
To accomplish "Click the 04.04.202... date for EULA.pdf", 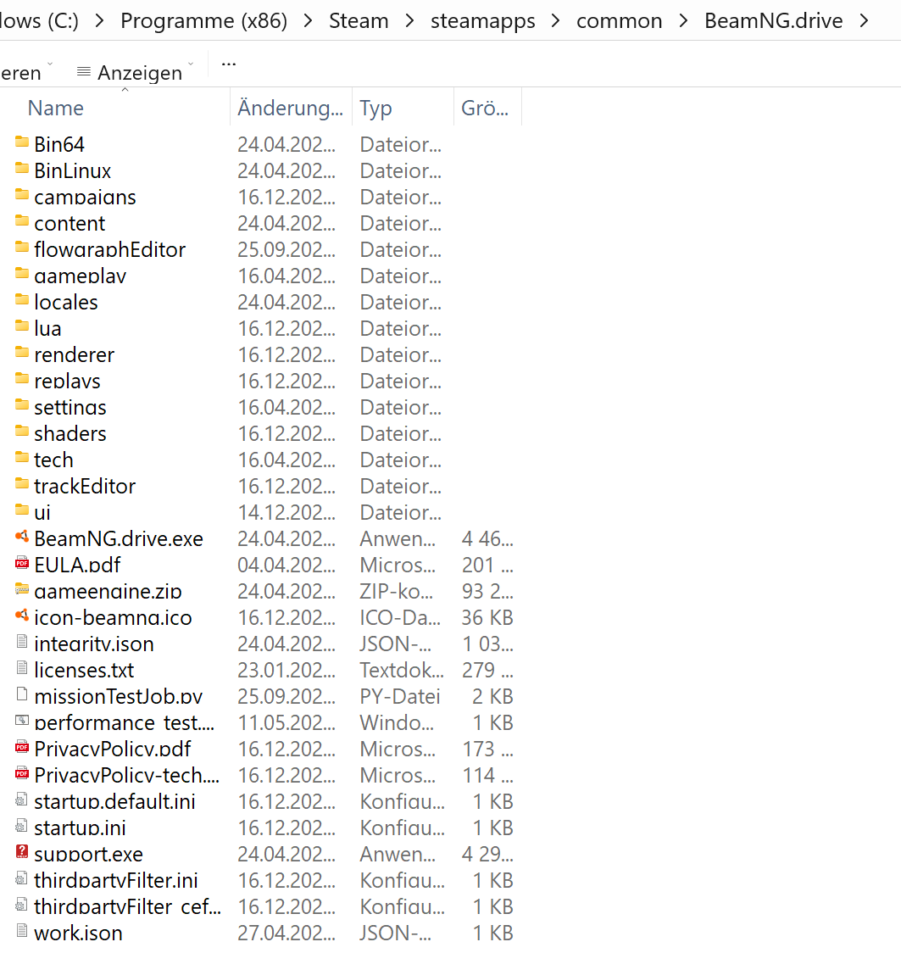I will tap(286, 565).
